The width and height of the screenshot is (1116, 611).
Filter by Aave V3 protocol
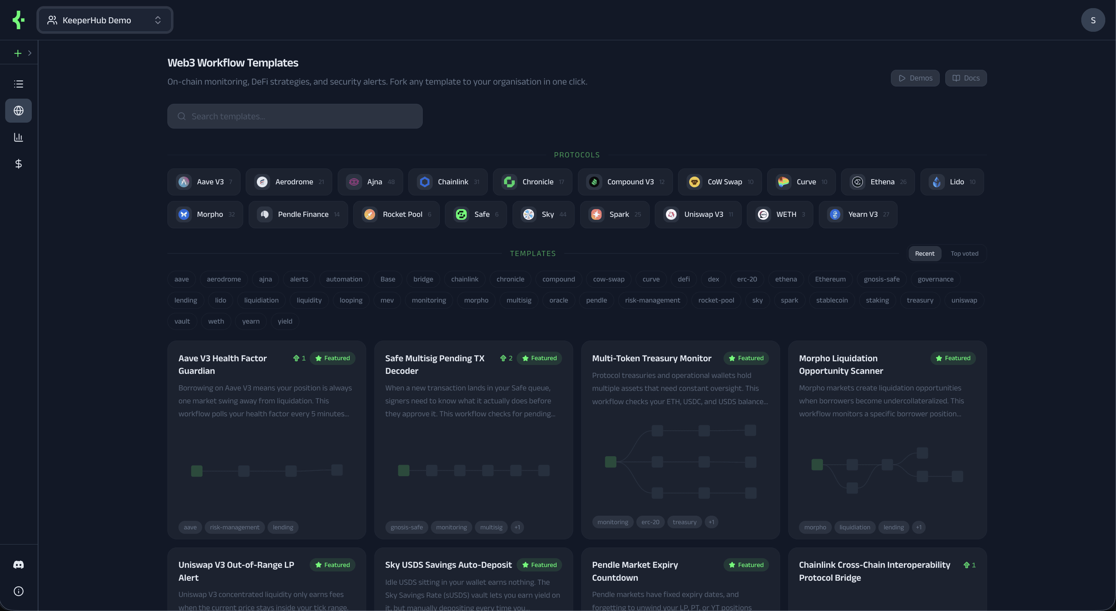[x=204, y=182]
